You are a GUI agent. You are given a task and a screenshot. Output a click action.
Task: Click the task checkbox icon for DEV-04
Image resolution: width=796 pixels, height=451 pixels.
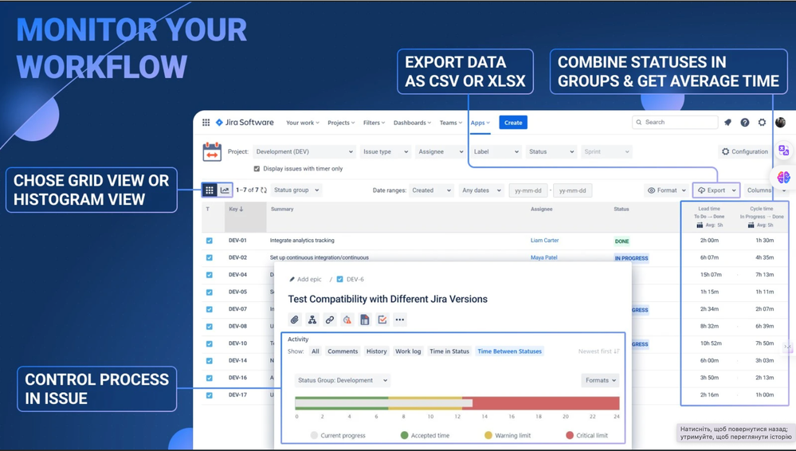(209, 275)
